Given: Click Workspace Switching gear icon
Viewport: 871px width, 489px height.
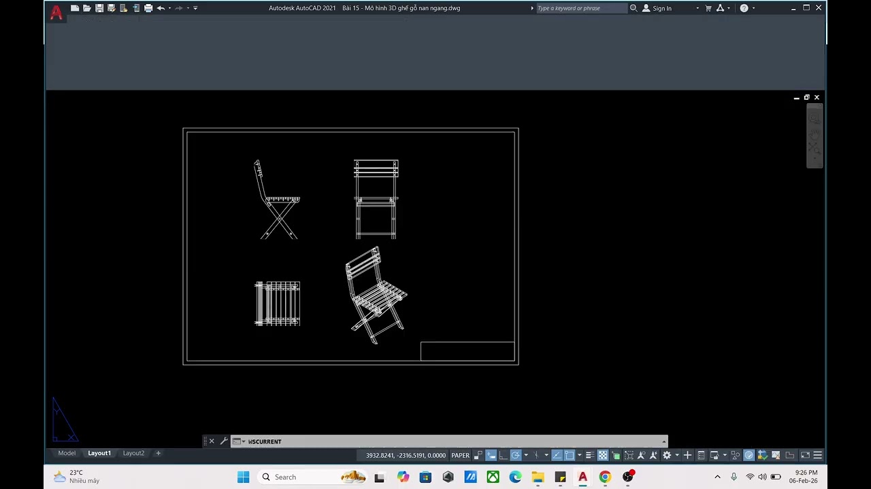Looking at the screenshot, I should click(667, 455).
